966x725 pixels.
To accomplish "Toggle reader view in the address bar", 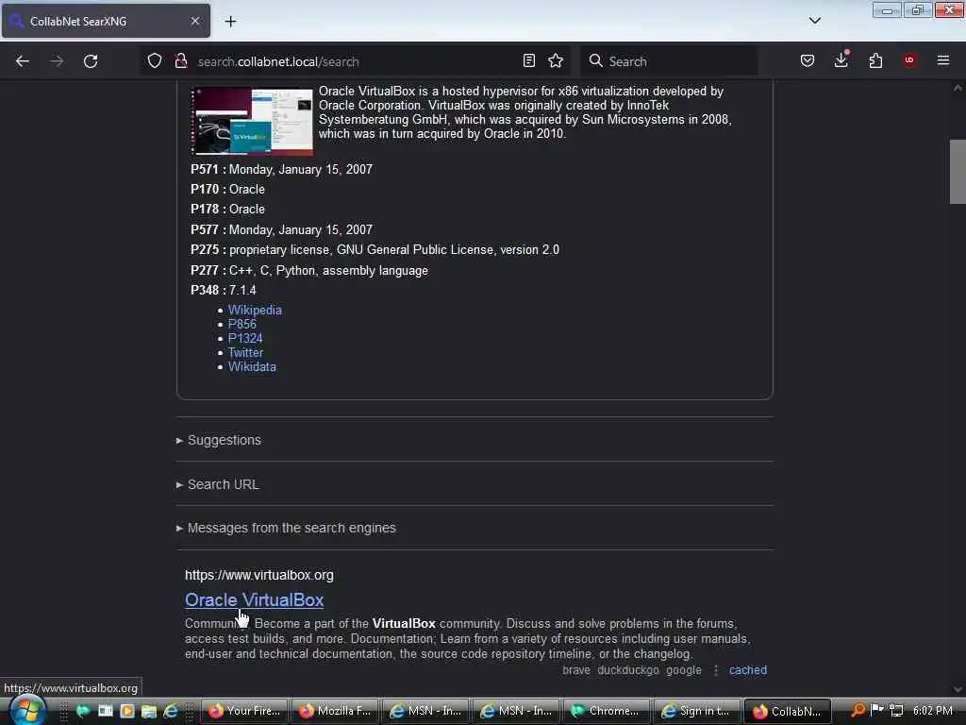I will pyautogui.click(x=528, y=60).
